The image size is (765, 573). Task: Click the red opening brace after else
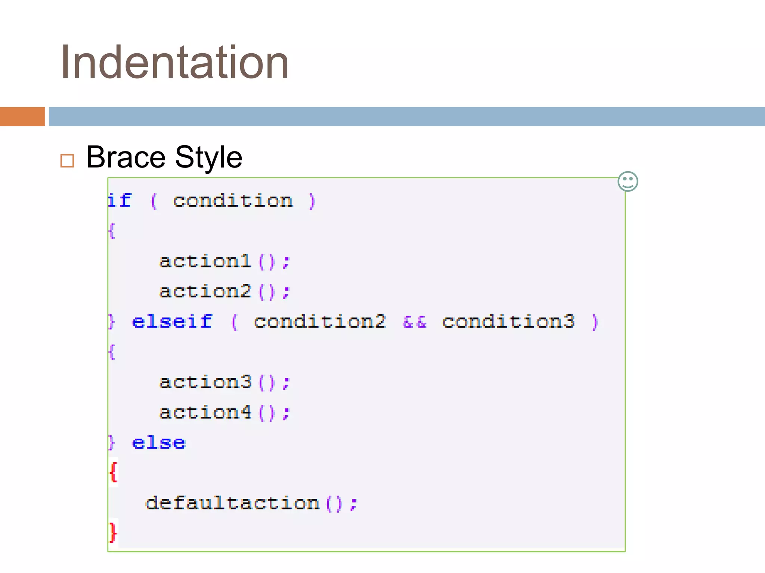(x=114, y=472)
